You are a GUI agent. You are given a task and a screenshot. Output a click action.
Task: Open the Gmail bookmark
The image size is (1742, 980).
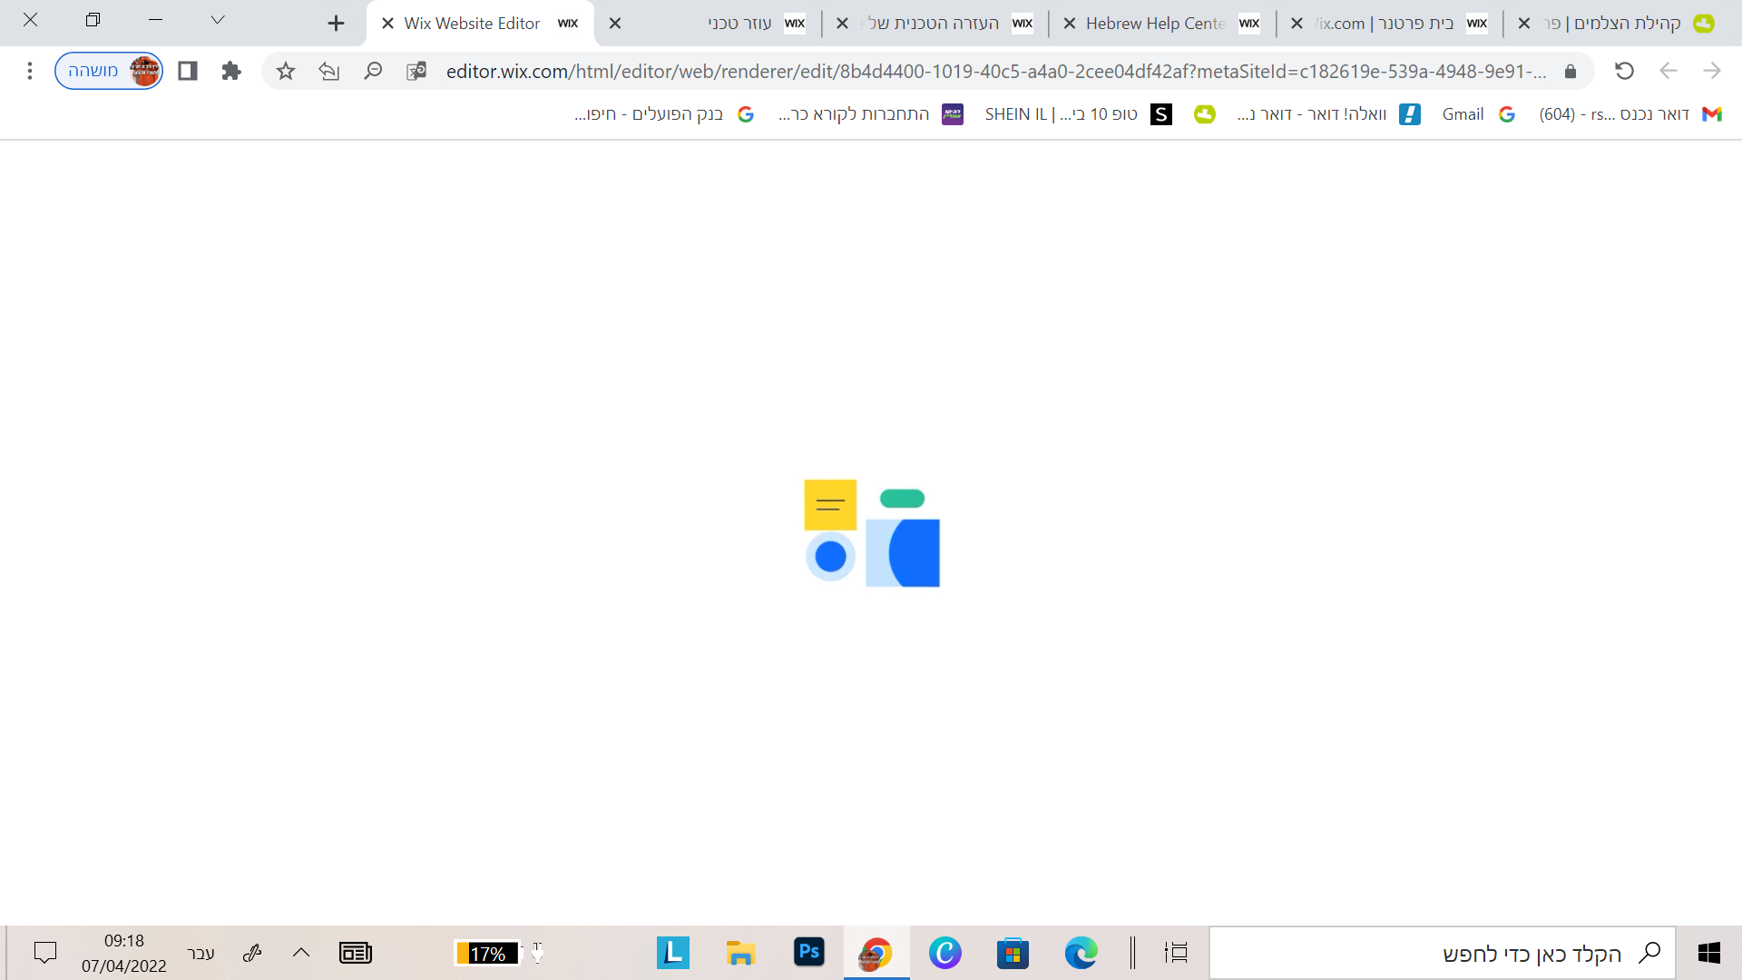click(1463, 114)
